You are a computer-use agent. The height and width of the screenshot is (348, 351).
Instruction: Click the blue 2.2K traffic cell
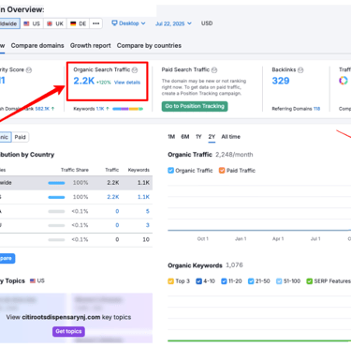coord(113,197)
